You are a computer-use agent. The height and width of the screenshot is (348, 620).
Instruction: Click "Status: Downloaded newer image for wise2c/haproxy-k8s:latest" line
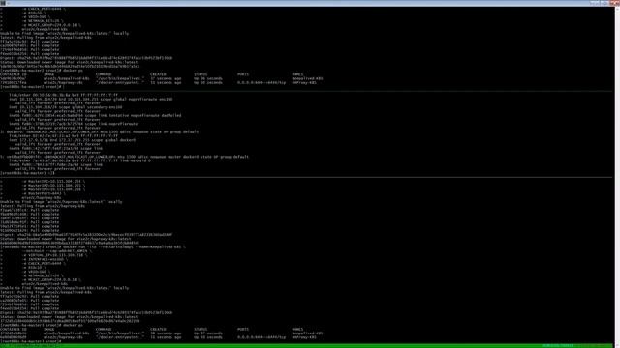(x=65, y=239)
